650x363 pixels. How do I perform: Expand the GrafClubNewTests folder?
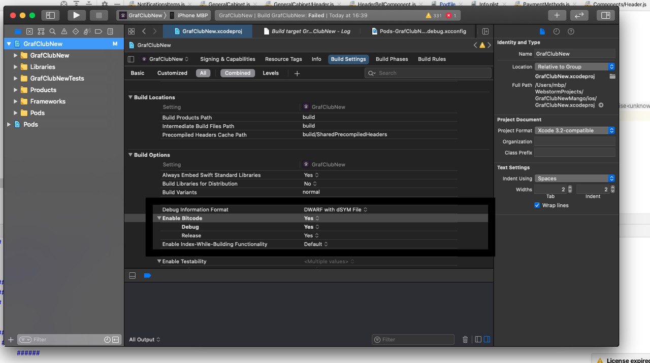coord(15,79)
